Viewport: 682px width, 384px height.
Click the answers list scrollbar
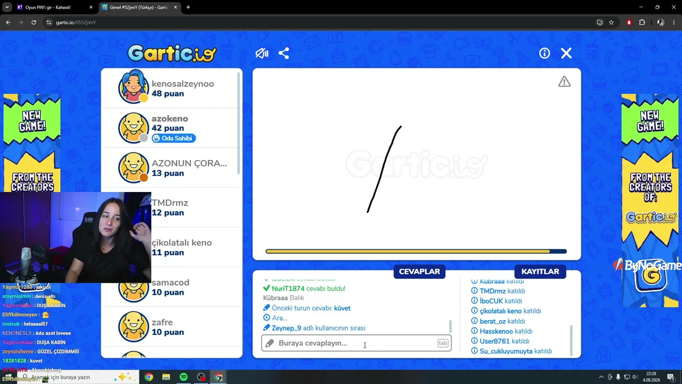tap(451, 326)
